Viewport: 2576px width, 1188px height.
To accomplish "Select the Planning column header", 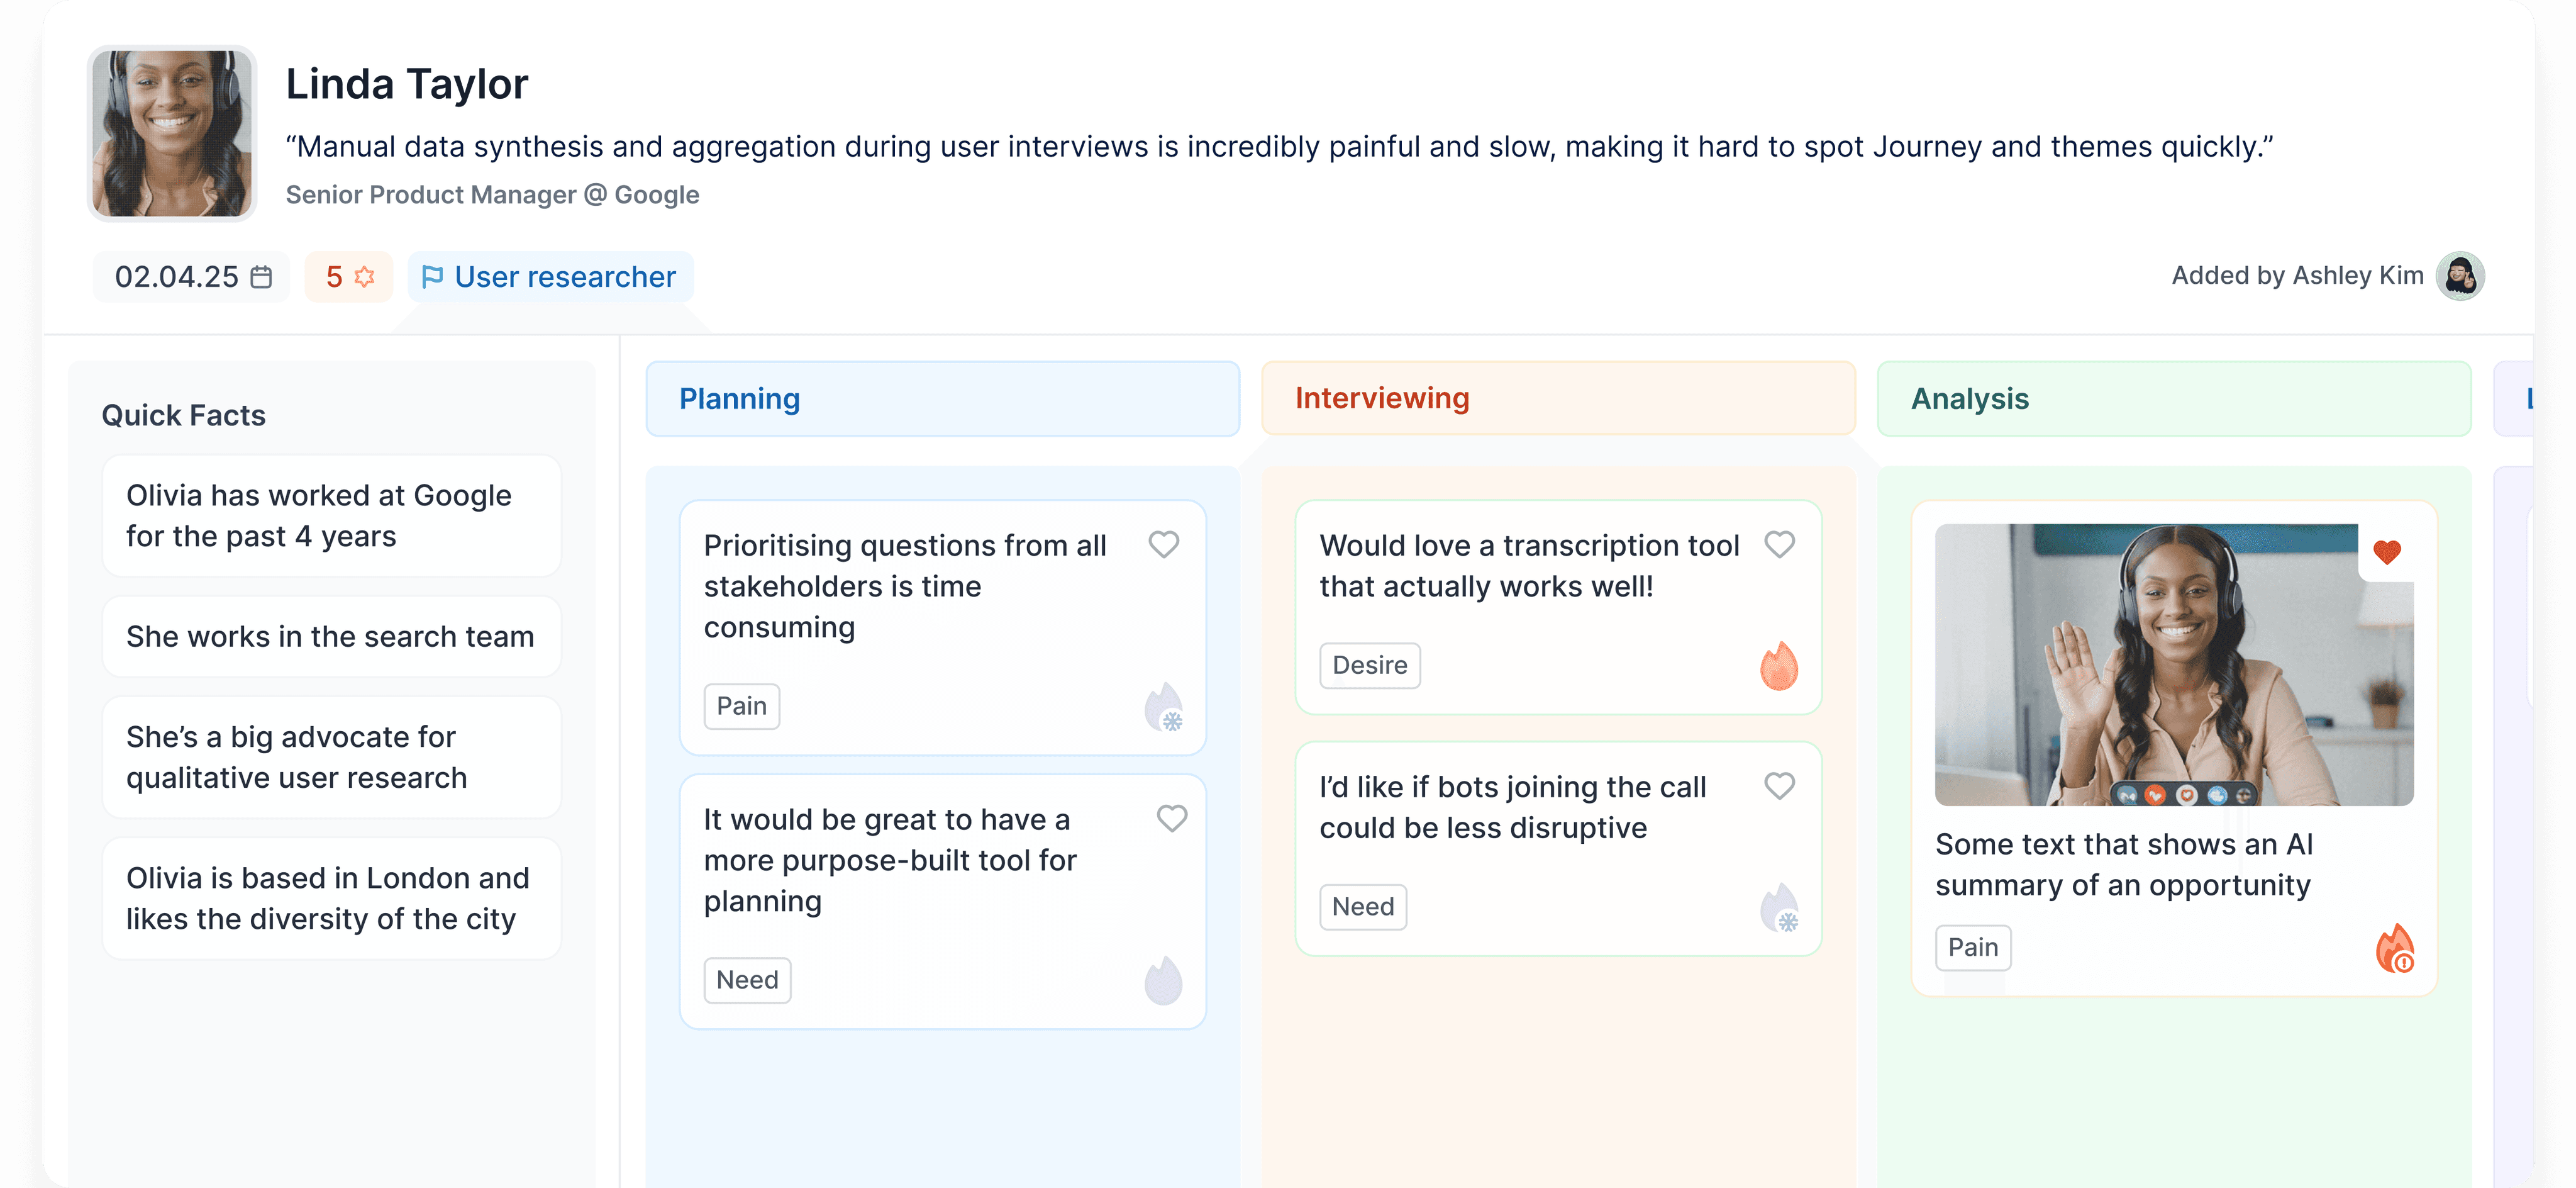I will coord(740,398).
